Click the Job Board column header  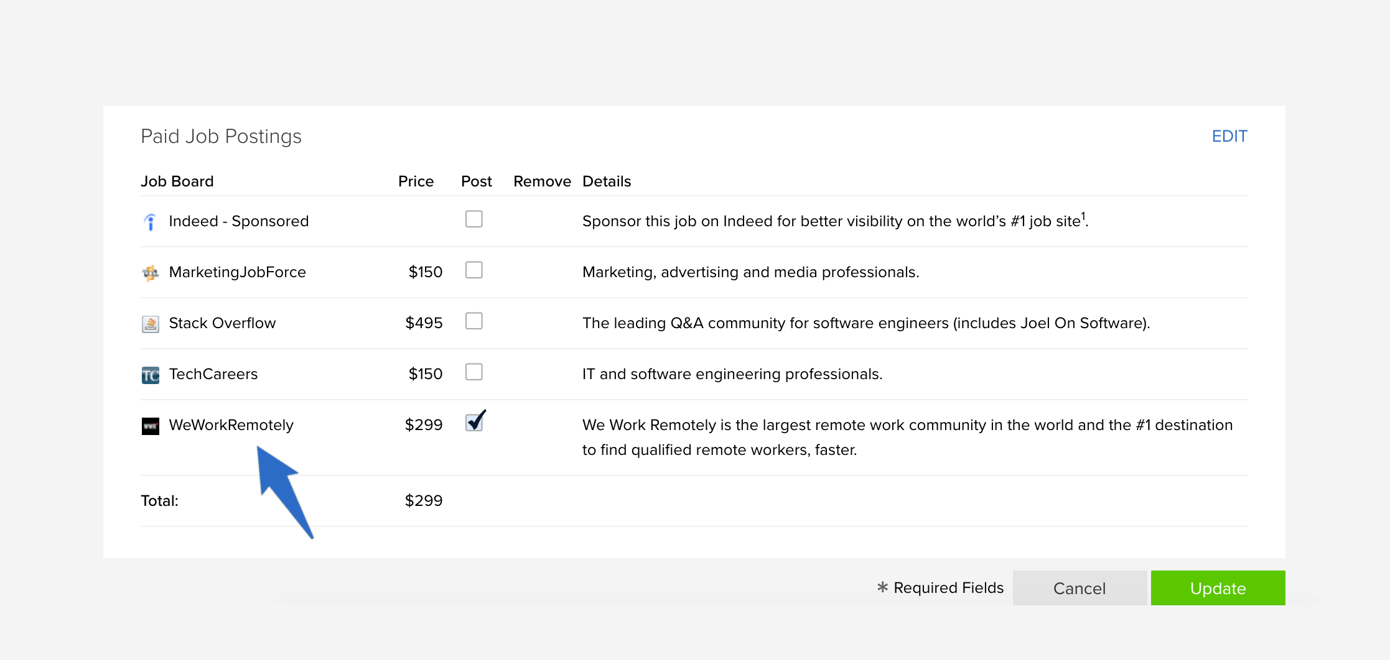(x=177, y=181)
